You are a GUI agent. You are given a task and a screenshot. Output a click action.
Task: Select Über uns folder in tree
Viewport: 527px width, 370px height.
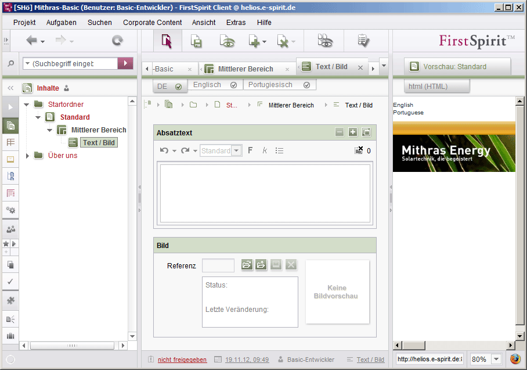click(63, 156)
